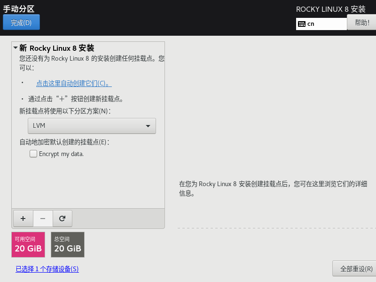
Task: Open the 已选择 1 个存储设备(S) link
Action: pyautogui.click(x=47, y=269)
